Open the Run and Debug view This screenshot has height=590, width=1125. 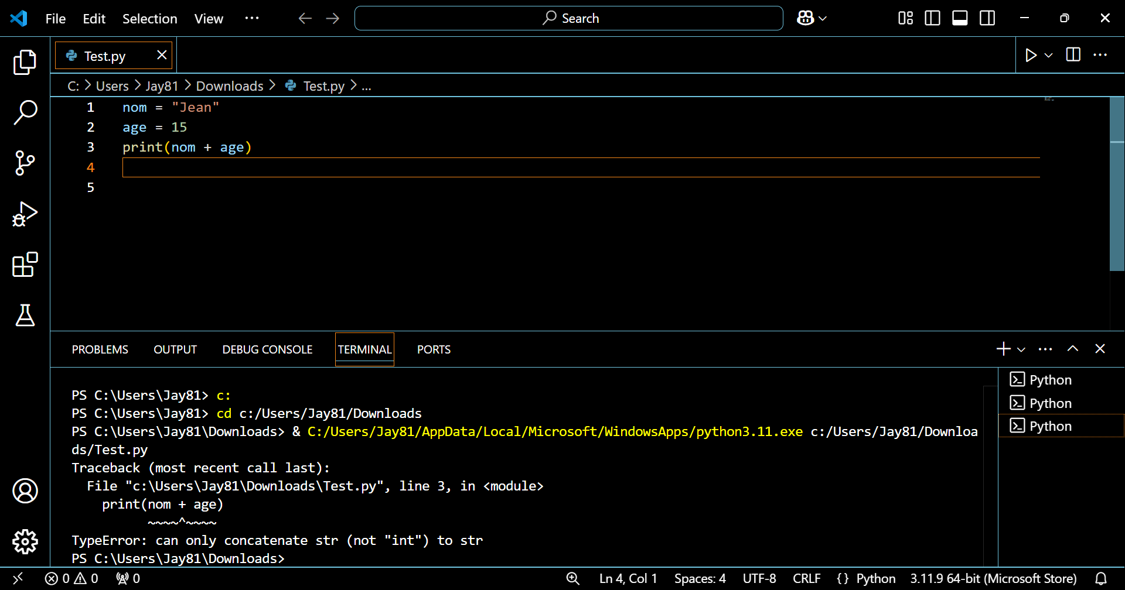[x=25, y=214]
